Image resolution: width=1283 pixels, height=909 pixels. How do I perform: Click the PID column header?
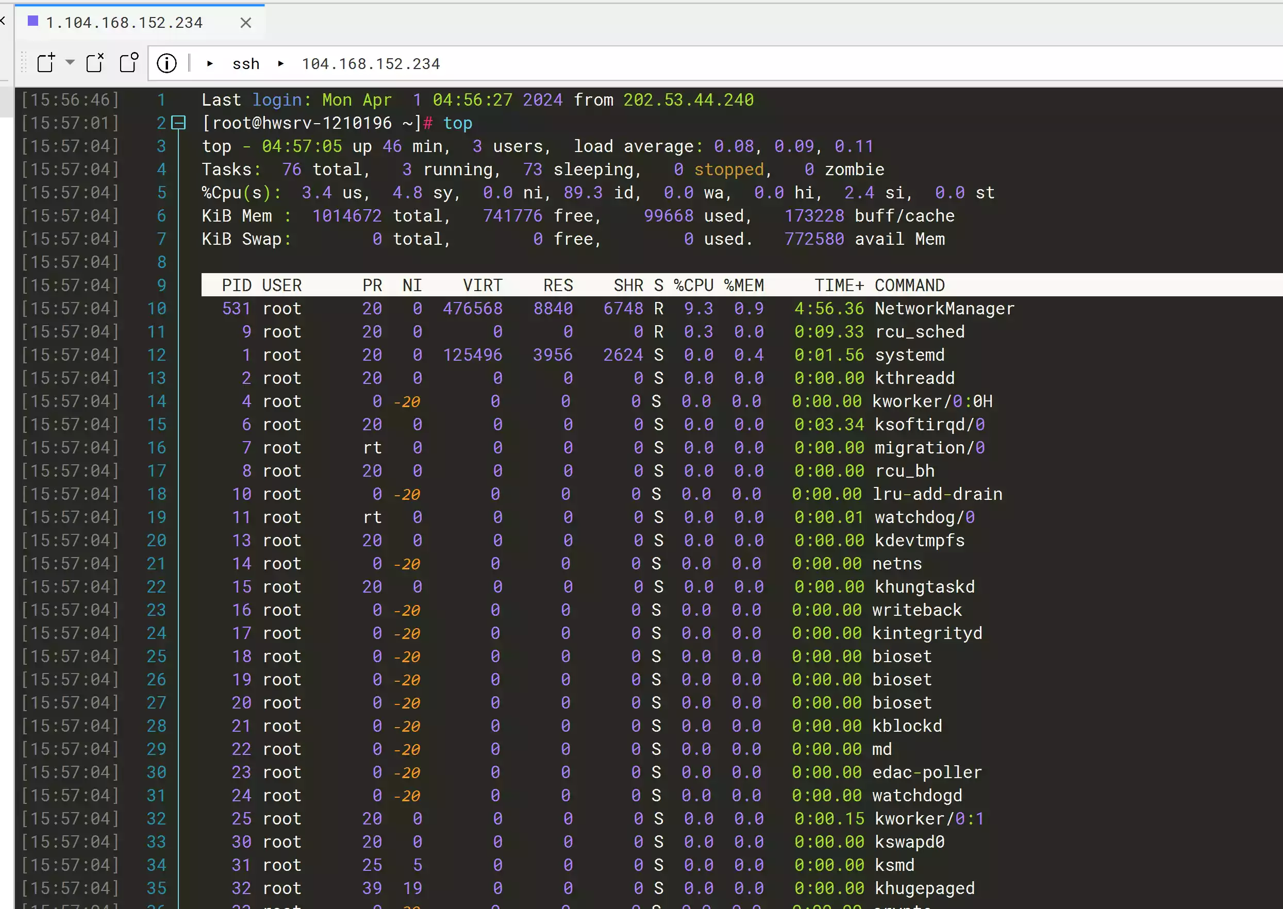(x=236, y=285)
